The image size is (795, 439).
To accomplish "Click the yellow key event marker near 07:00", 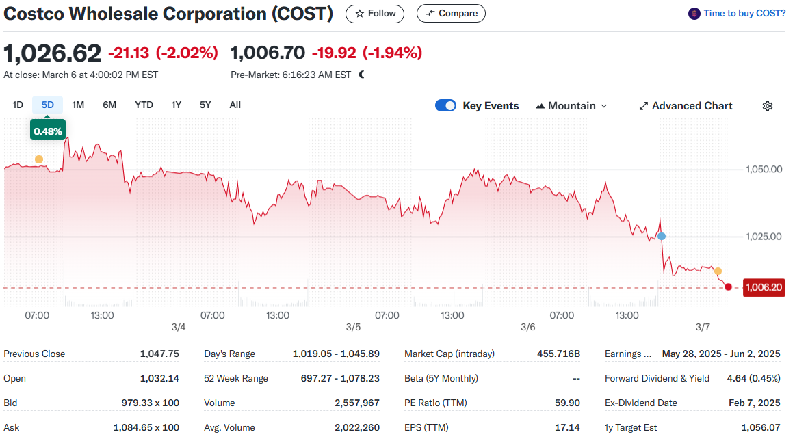I will 39,160.
